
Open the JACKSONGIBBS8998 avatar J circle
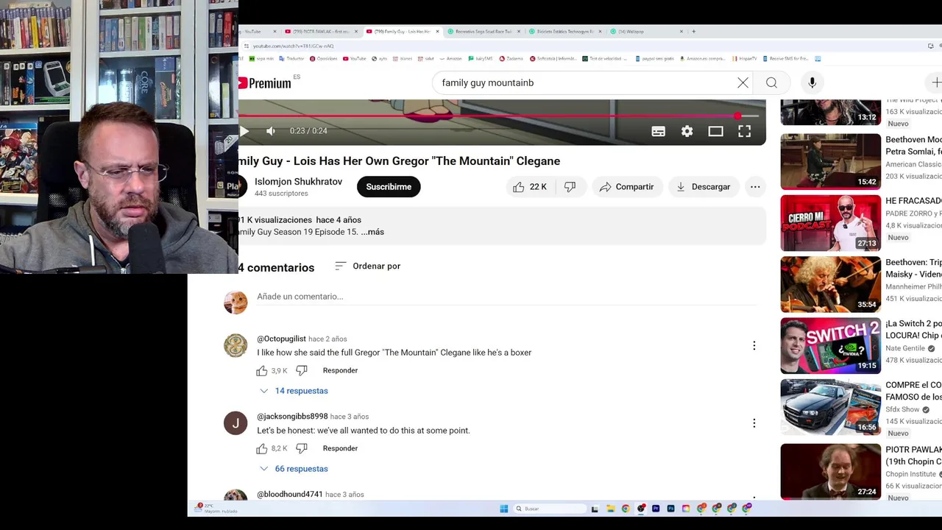pos(235,423)
